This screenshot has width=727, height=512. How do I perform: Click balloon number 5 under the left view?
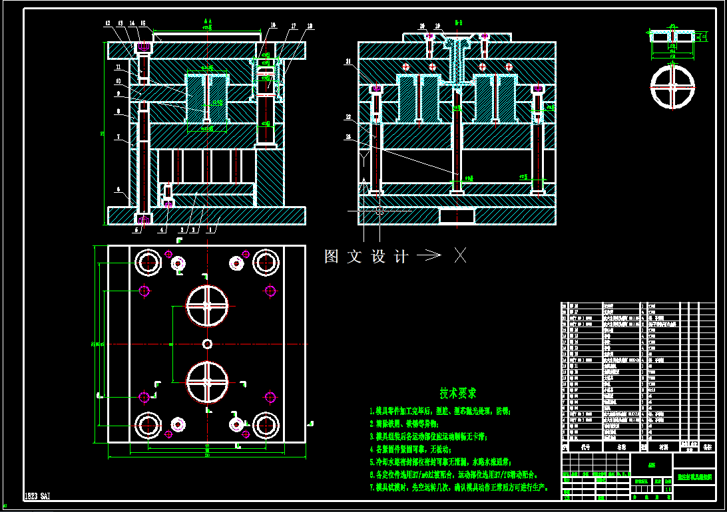pos(136,229)
